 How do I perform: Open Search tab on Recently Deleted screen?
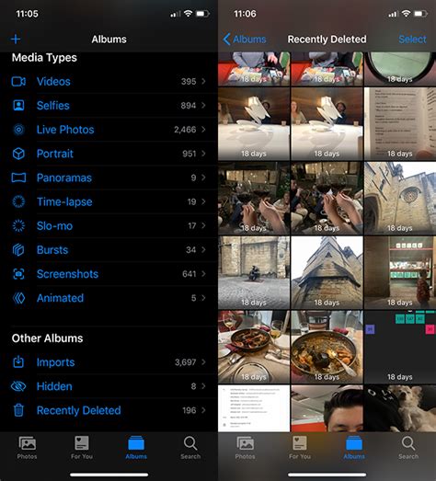[x=408, y=448]
